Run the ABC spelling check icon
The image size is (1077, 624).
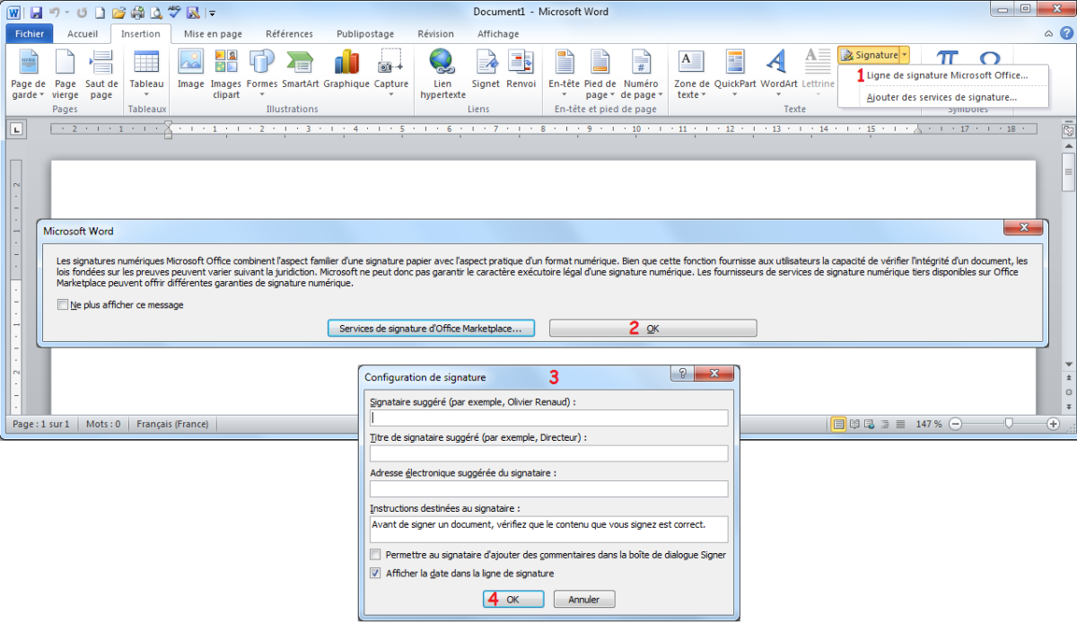[173, 13]
